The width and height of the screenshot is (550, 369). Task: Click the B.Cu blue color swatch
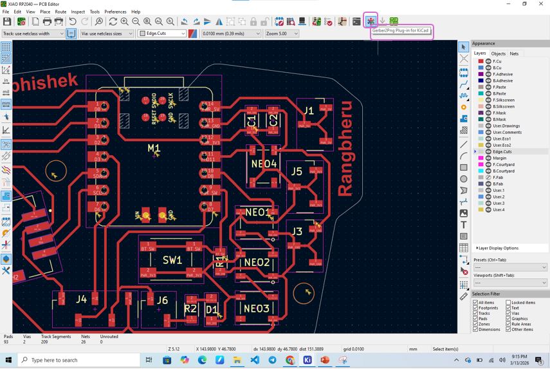point(481,68)
